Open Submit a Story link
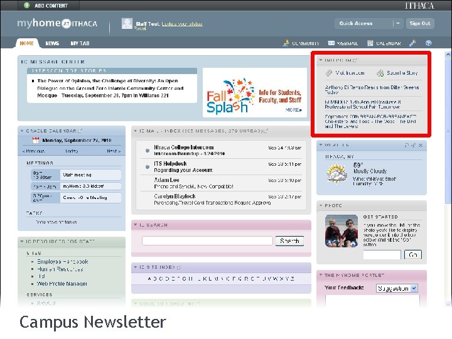Screen dimensions: 452x339 [402, 73]
